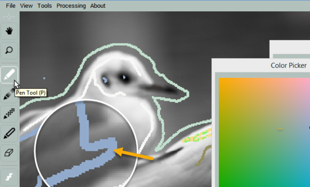Open the View menu
Viewport: 310px width, 187px height.
pyautogui.click(x=26, y=6)
